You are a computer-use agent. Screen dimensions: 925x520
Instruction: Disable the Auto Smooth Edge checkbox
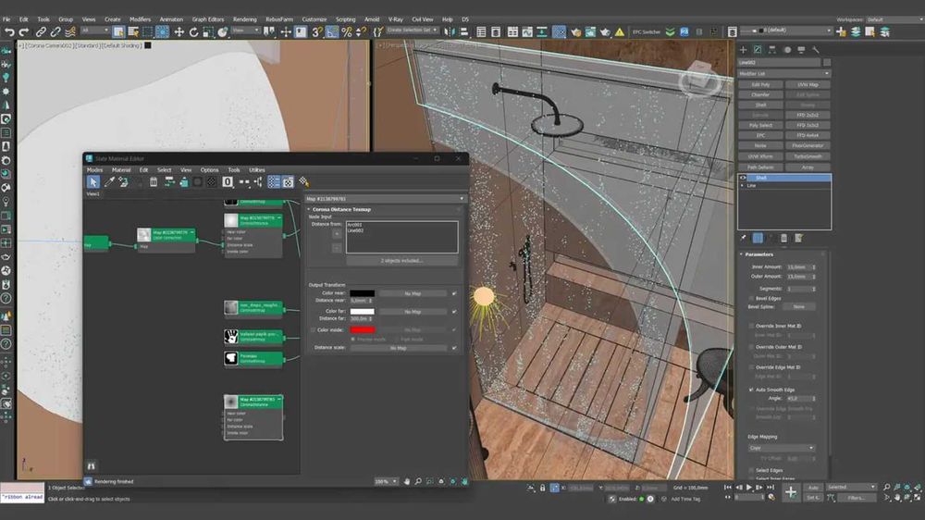point(751,390)
